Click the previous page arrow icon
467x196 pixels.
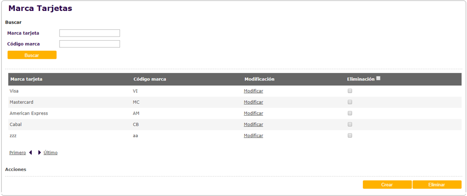tap(31, 153)
